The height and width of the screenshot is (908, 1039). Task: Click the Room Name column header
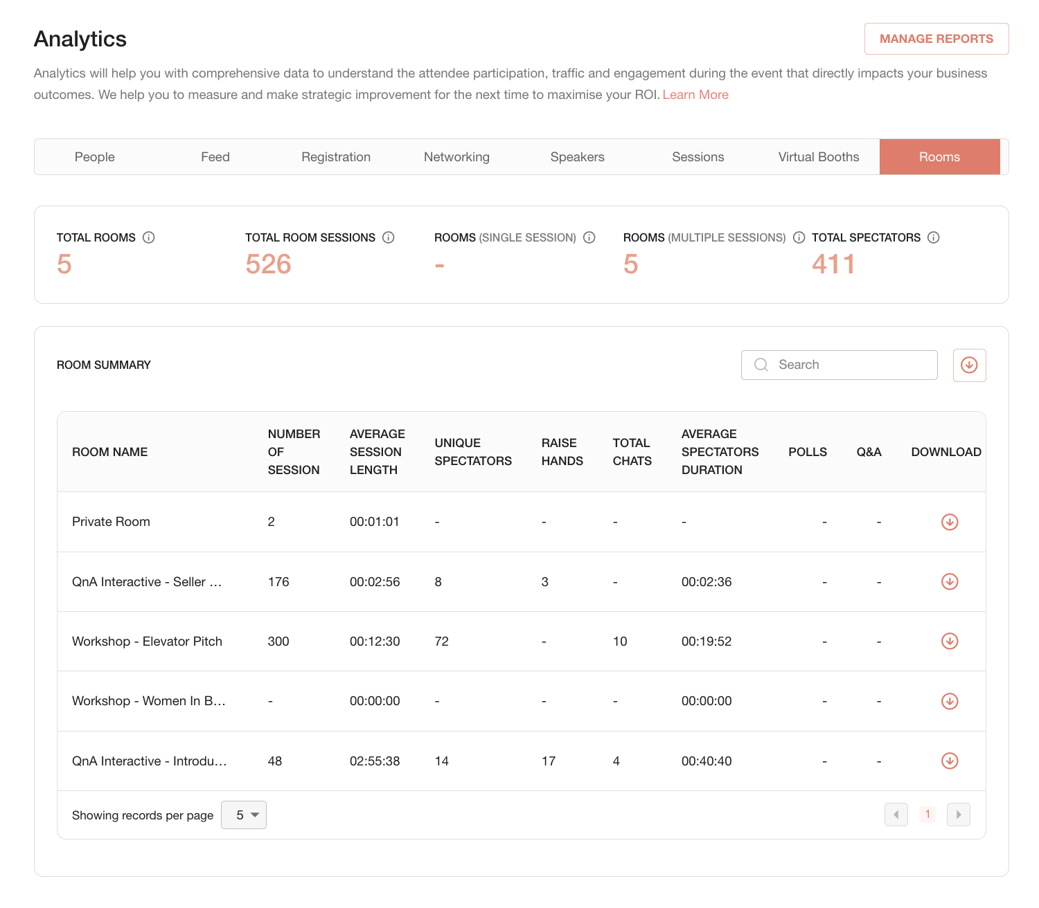[109, 452]
